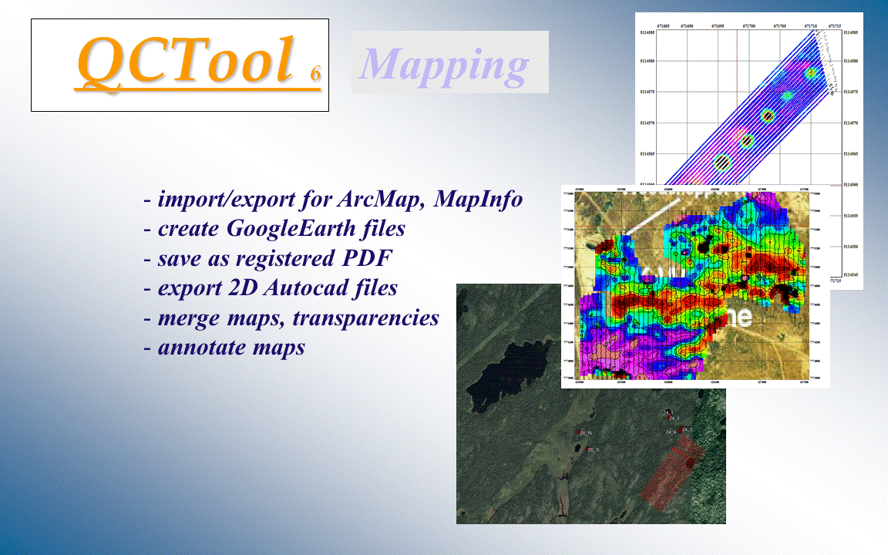The height and width of the screenshot is (555, 888).
Task: Click the lowest circular anomaly on blue survey lines
Action: [x=721, y=163]
